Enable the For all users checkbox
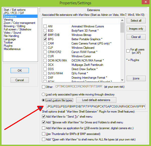This screenshot has width=151, height=146. click(128, 51)
